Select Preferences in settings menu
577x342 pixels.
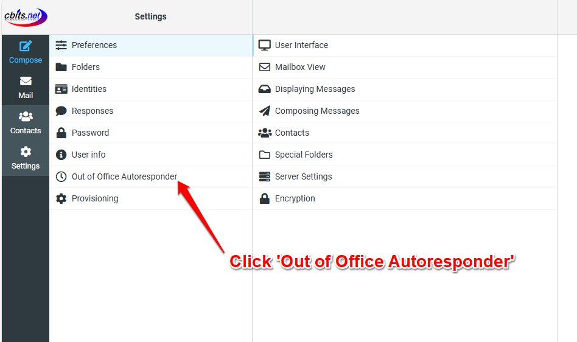[x=151, y=45]
